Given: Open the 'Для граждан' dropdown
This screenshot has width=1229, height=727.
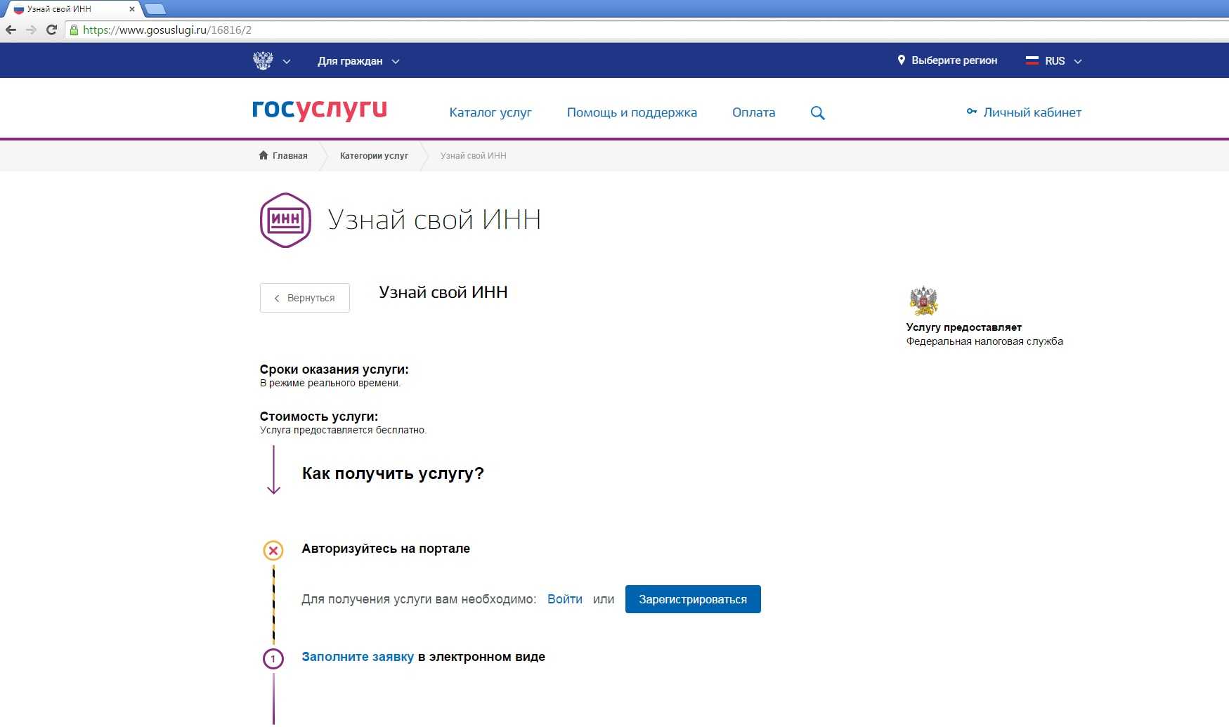Looking at the screenshot, I should [x=358, y=61].
